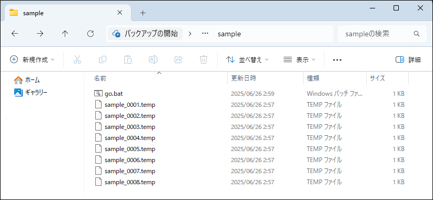Click the search magnifier icon
The height and width of the screenshot is (200, 433).
(417, 34)
